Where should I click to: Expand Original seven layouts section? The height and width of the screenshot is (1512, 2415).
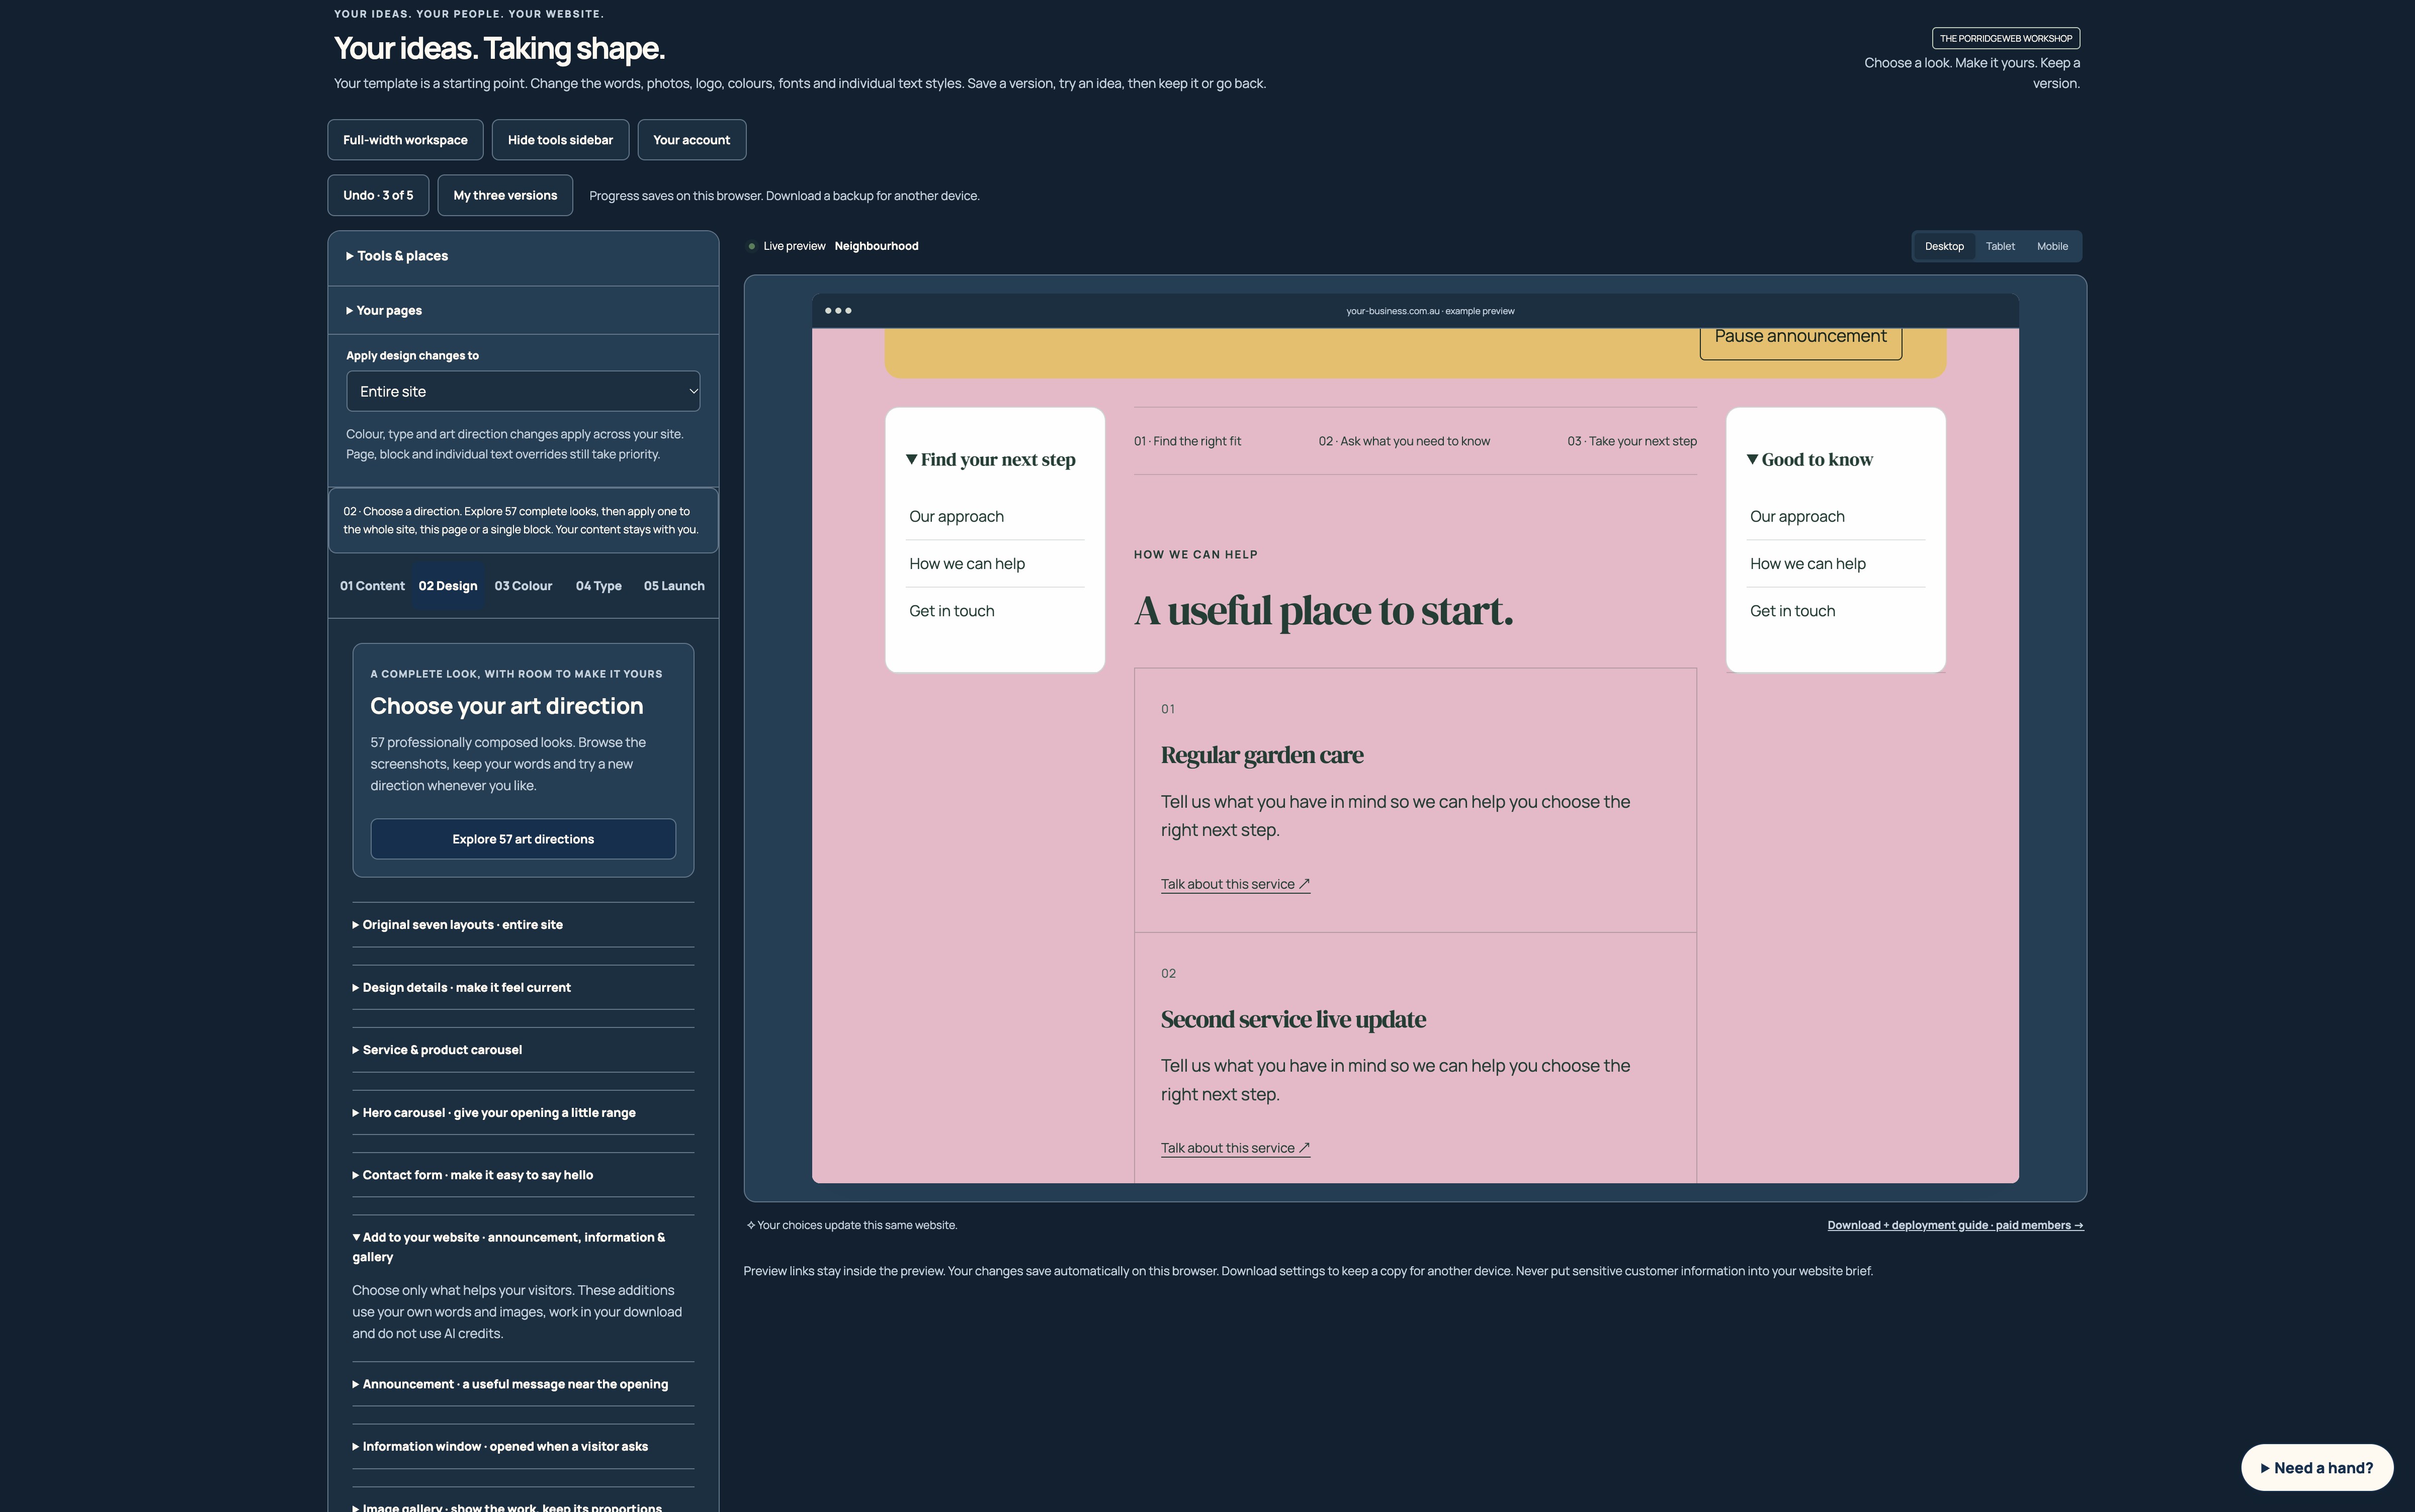(x=523, y=925)
